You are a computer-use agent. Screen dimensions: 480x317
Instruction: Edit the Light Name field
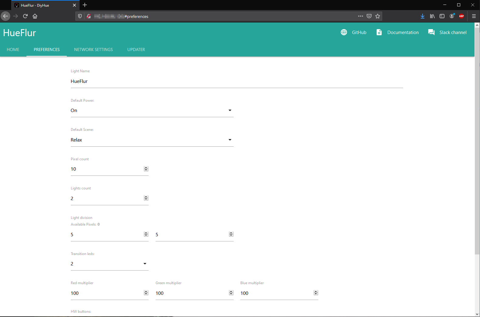(237, 81)
